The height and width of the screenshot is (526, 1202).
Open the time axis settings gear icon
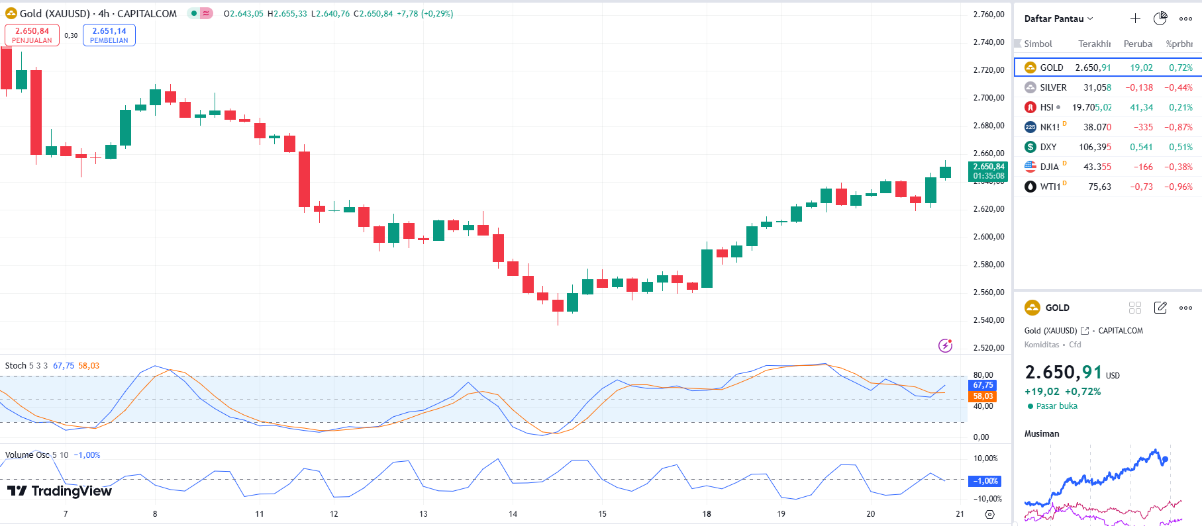(989, 514)
